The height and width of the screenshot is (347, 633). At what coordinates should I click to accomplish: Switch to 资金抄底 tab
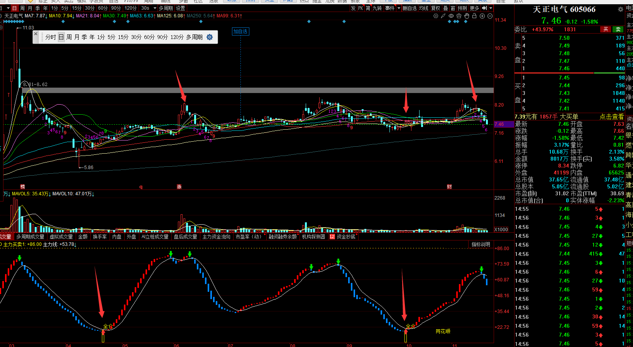pyautogui.click(x=346, y=237)
